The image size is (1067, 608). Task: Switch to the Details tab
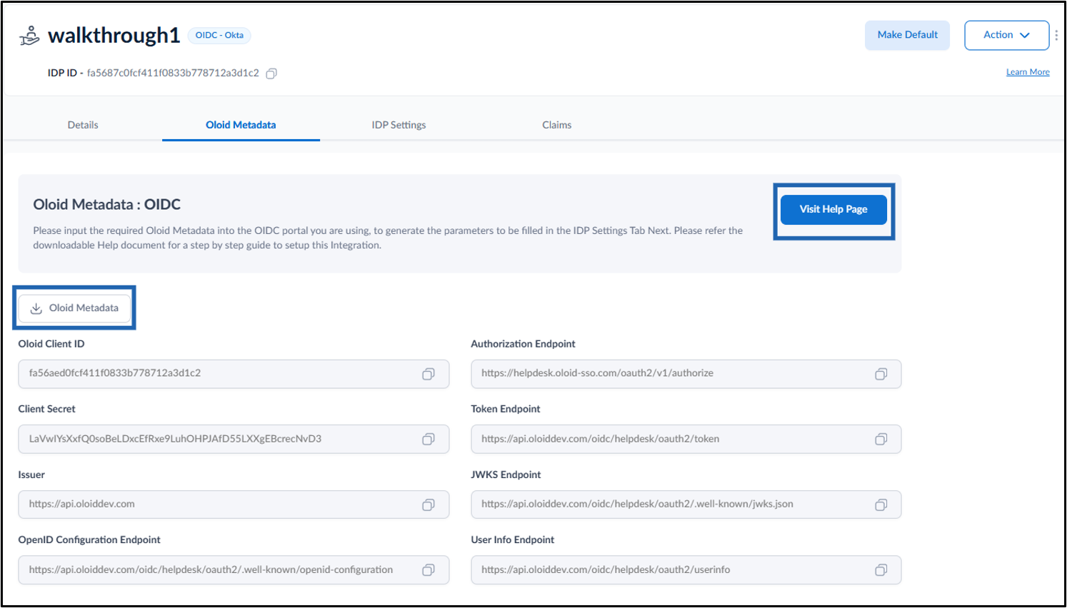tap(83, 125)
